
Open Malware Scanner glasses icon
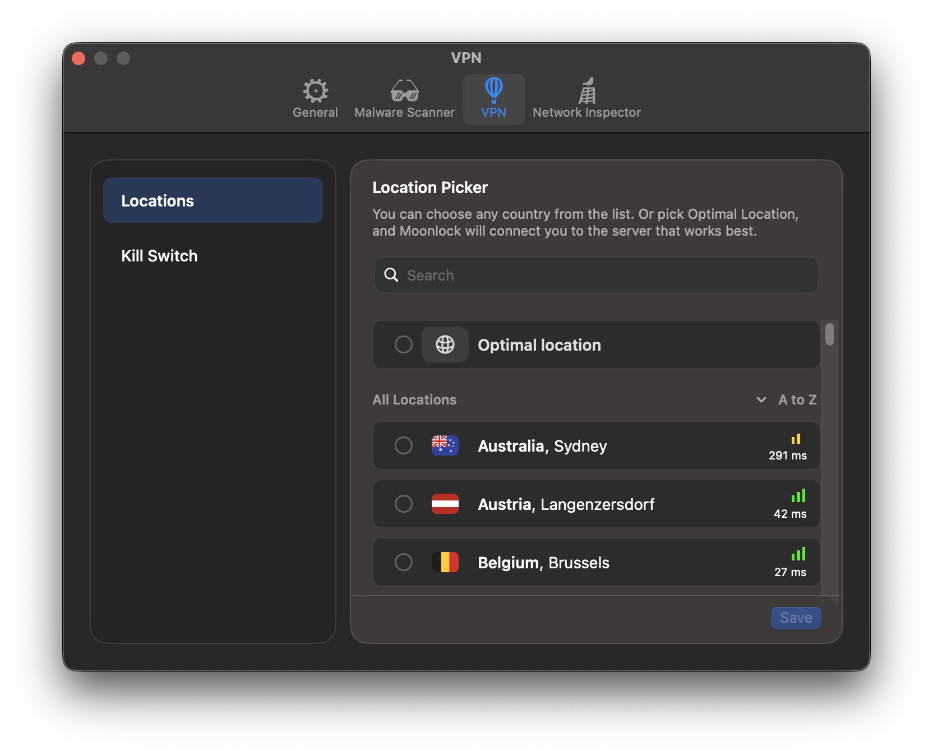[x=404, y=91]
